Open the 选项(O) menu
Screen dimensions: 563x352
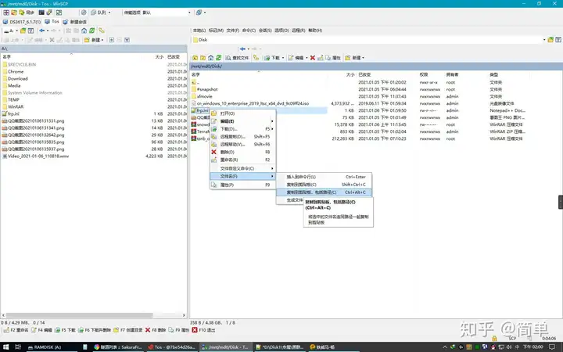tap(281, 31)
